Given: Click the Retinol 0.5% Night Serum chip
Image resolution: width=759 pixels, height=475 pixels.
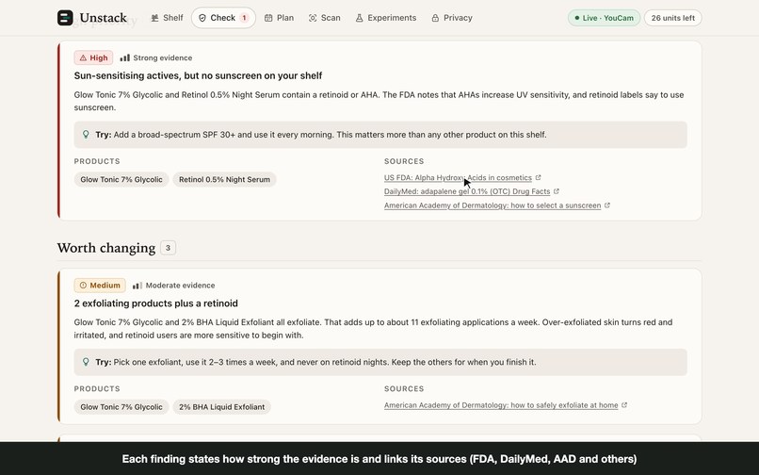Looking at the screenshot, I should point(225,179).
